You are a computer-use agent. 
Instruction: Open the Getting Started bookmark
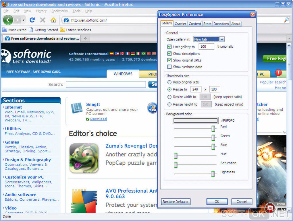[43, 30]
